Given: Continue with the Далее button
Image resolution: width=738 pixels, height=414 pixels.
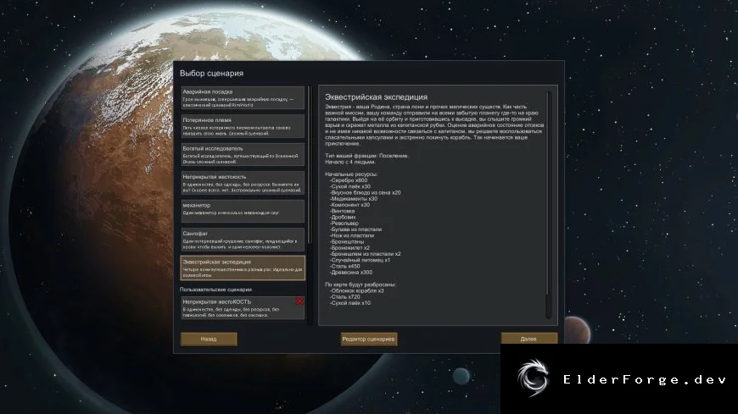Looking at the screenshot, I should coord(528,339).
